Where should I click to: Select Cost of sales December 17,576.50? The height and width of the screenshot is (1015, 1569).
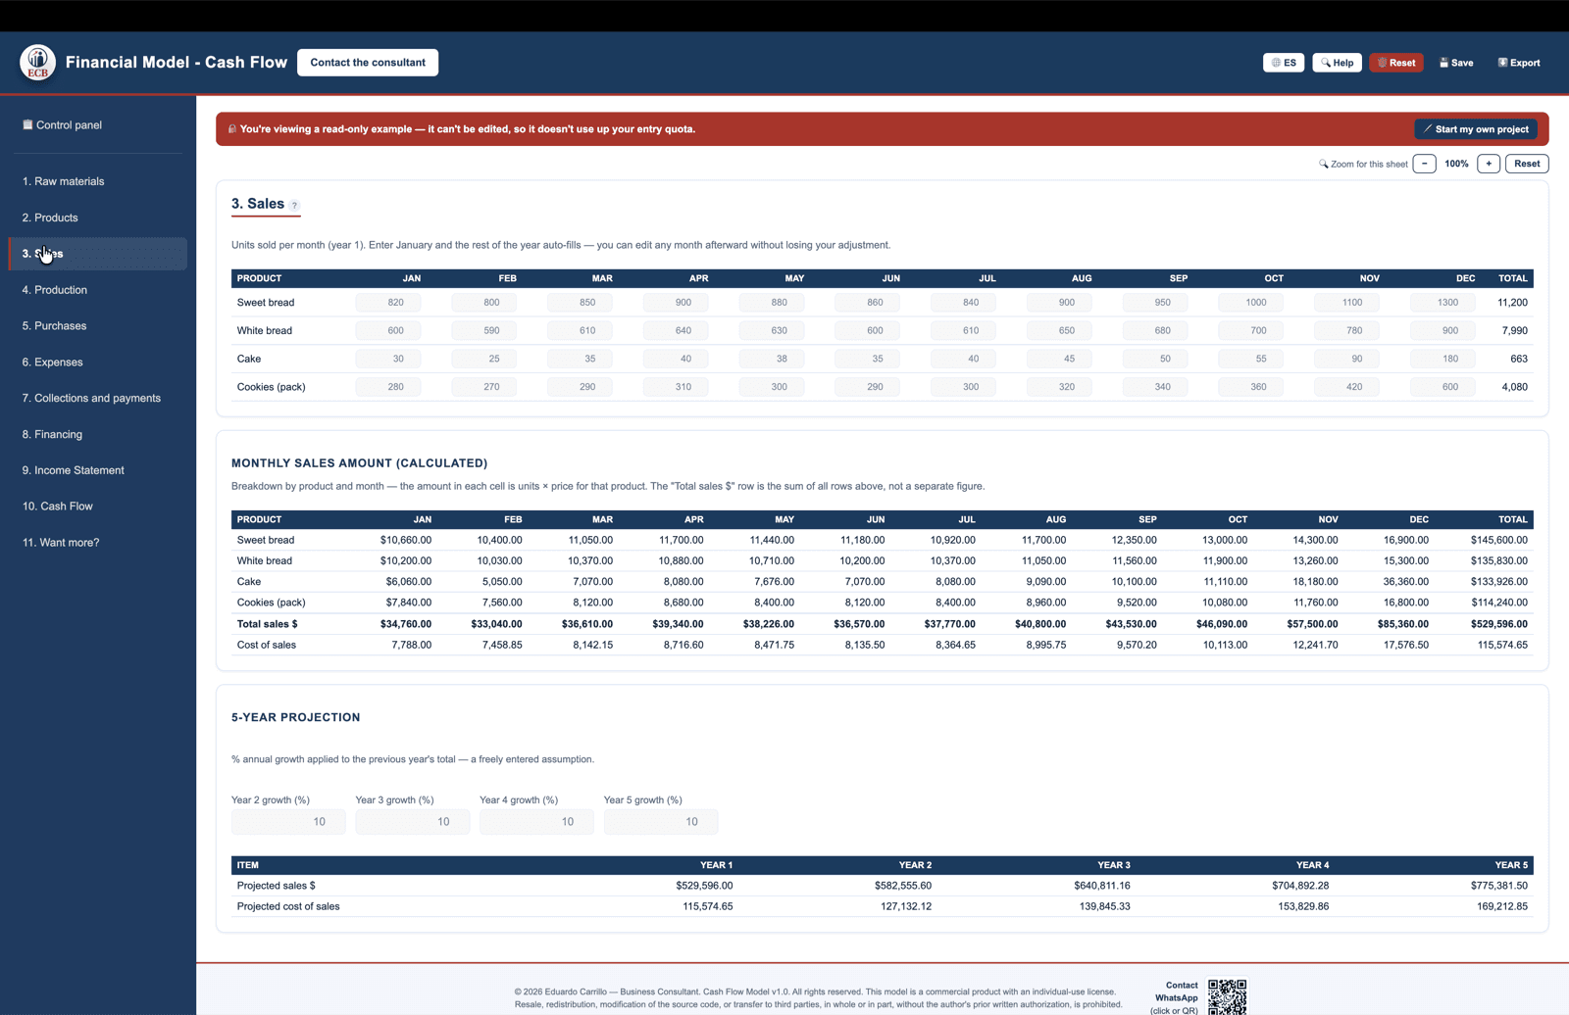(x=1405, y=646)
